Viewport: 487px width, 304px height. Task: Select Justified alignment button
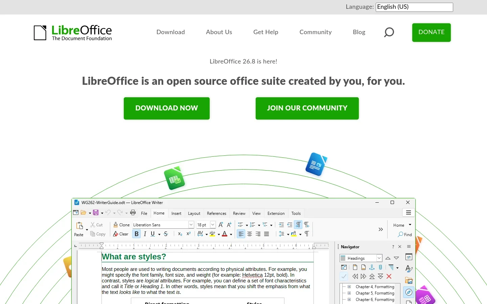pyautogui.click(x=266, y=234)
